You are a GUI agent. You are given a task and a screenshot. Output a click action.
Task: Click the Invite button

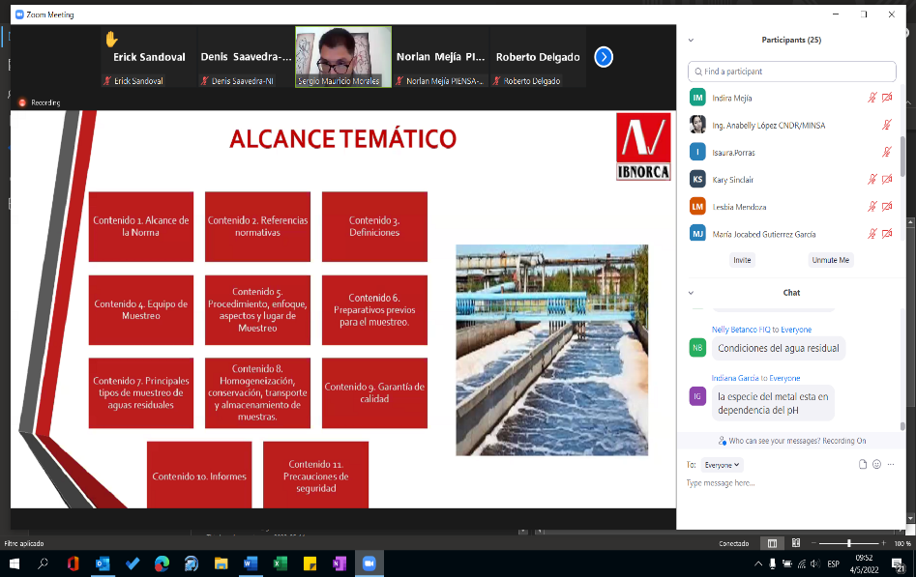coord(742,260)
